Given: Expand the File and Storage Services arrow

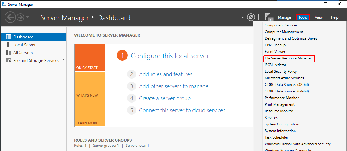Looking at the screenshot, I should click(63, 60).
